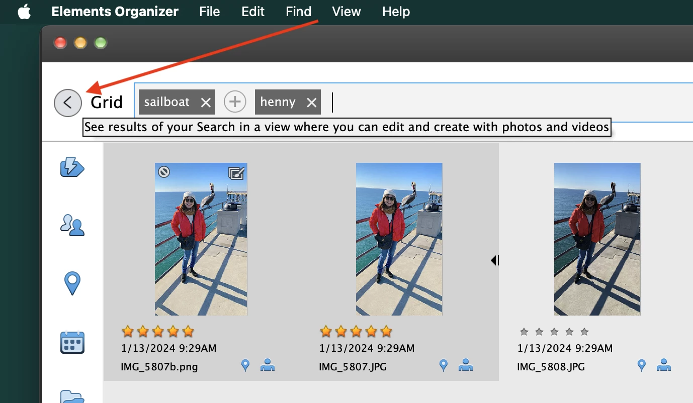Click the people tag icon for IMG_5807b.png

point(267,365)
